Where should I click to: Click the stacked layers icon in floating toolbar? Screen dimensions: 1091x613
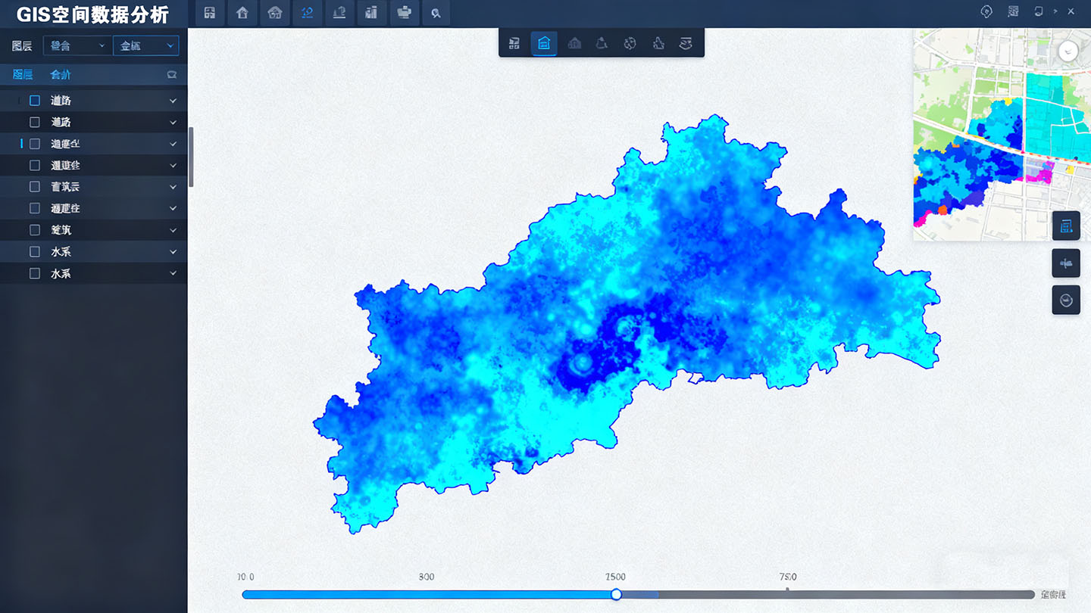point(686,44)
